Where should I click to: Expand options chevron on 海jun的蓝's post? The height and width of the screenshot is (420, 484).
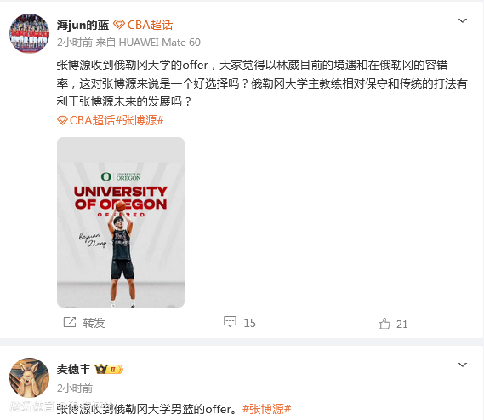(462, 20)
